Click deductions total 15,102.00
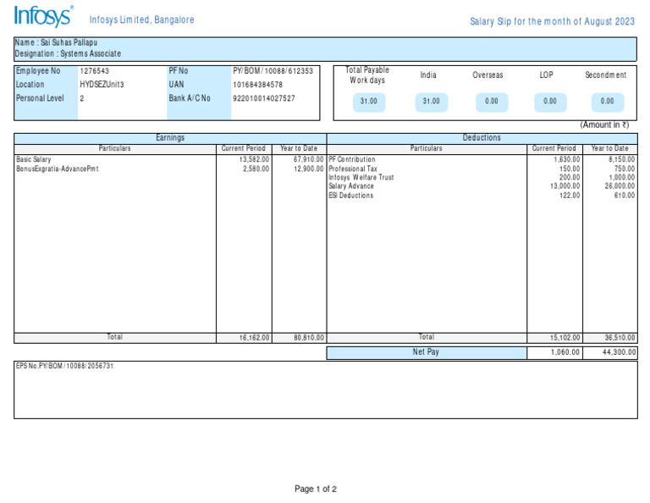The image size is (650, 503). [565, 338]
